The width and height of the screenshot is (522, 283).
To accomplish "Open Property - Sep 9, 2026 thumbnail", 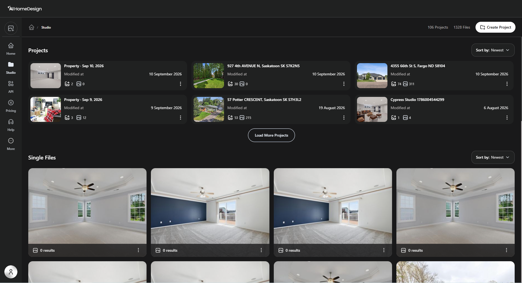I will tap(46, 109).
